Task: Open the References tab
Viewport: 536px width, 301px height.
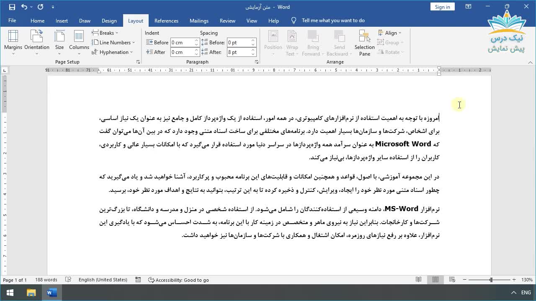Action: (166, 20)
